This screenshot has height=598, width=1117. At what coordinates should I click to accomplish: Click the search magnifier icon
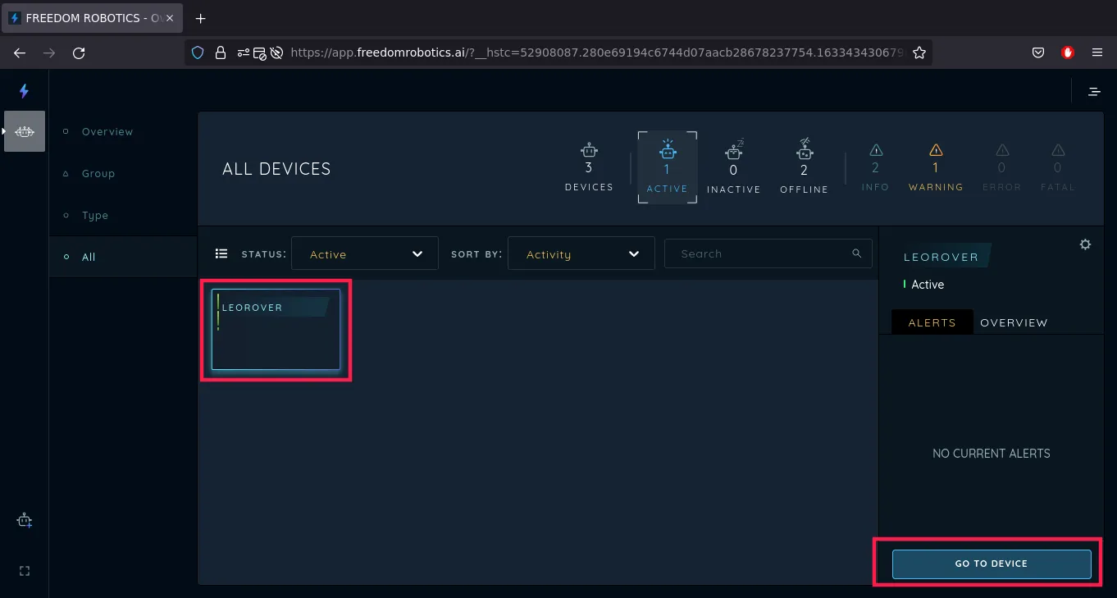[x=857, y=253]
